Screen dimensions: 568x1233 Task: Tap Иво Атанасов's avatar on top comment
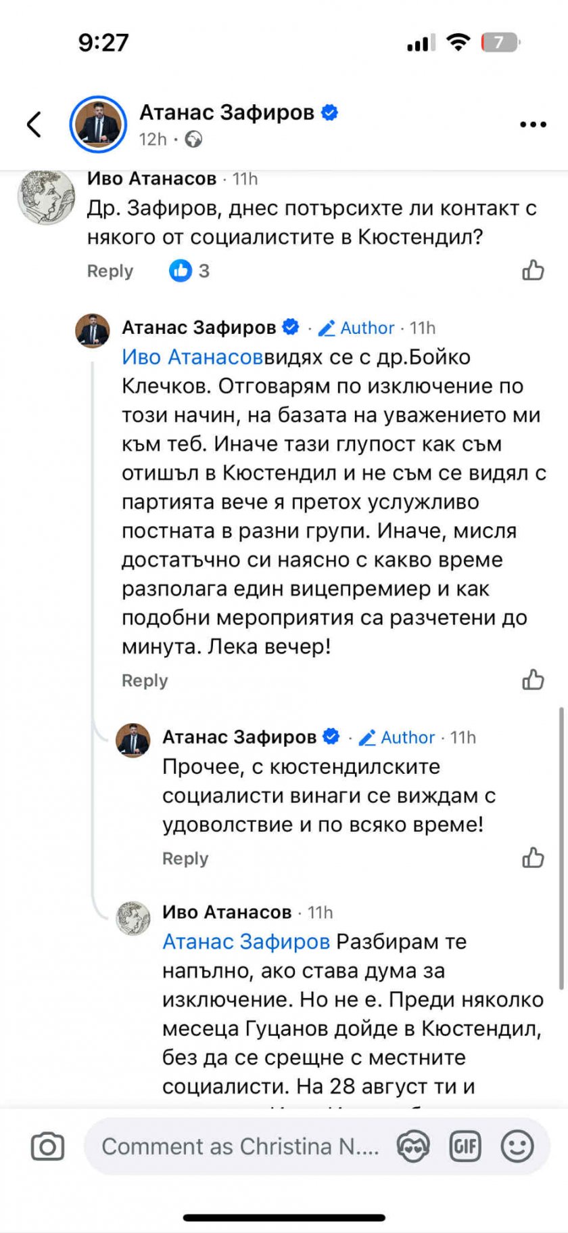click(47, 196)
